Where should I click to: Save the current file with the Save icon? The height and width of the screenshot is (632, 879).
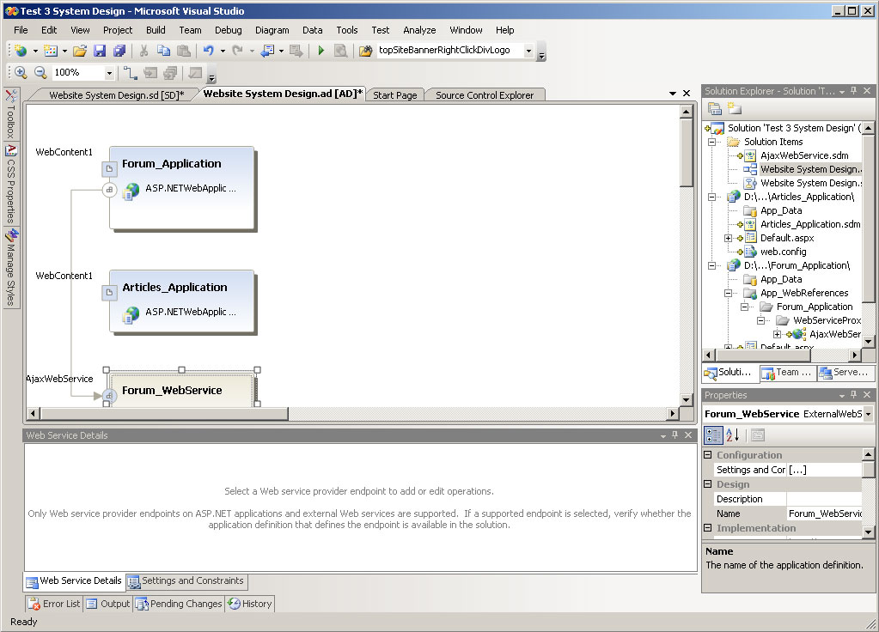pos(99,51)
